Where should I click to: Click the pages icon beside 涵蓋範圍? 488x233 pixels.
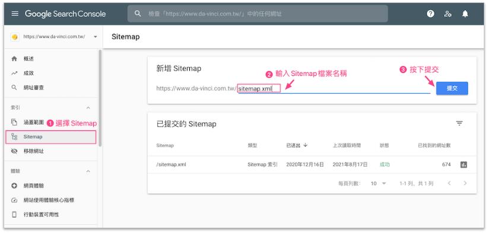tap(14, 122)
